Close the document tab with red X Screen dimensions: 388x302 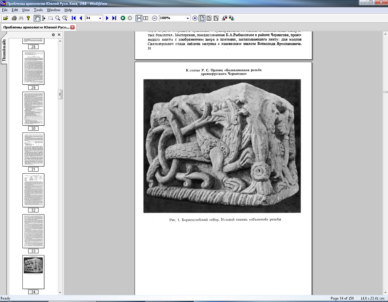72,27
